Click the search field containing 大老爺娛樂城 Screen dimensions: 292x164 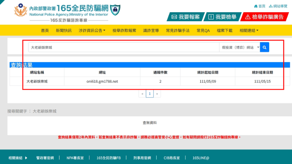point(124,47)
